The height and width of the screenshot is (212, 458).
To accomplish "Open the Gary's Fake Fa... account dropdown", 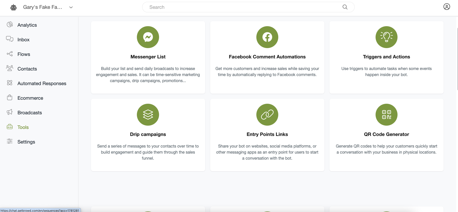I will coord(42,7).
